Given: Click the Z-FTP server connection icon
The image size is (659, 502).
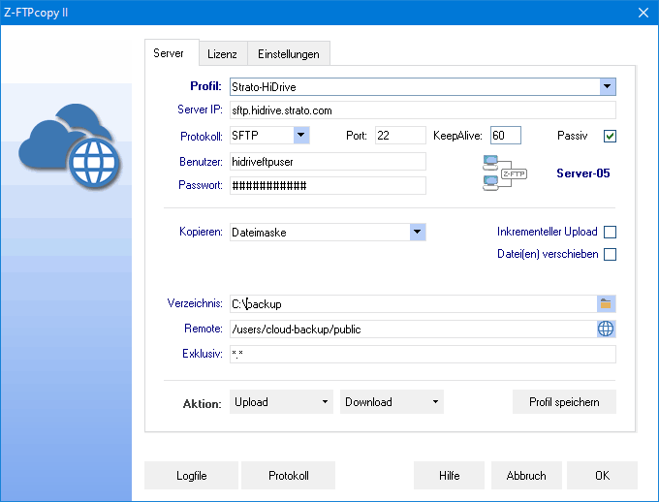Looking at the screenshot, I should pos(504,173).
